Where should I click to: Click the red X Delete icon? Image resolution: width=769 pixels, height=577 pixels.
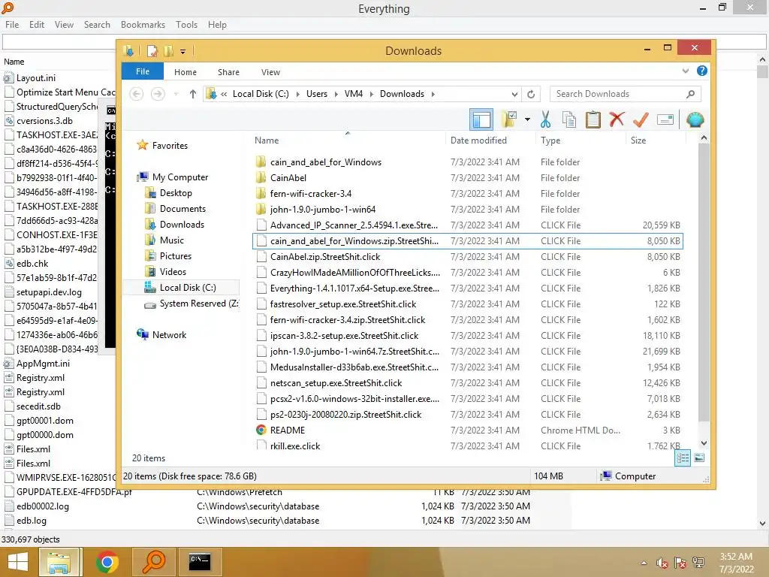[x=617, y=119]
